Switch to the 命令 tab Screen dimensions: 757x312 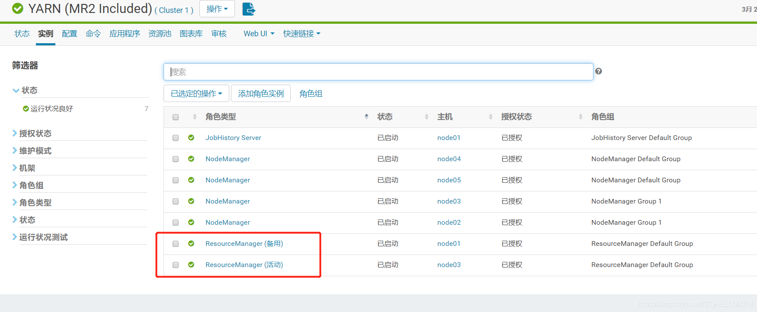click(x=93, y=33)
